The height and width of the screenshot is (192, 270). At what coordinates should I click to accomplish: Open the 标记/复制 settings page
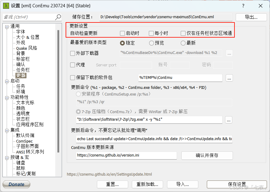coord(26,173)
